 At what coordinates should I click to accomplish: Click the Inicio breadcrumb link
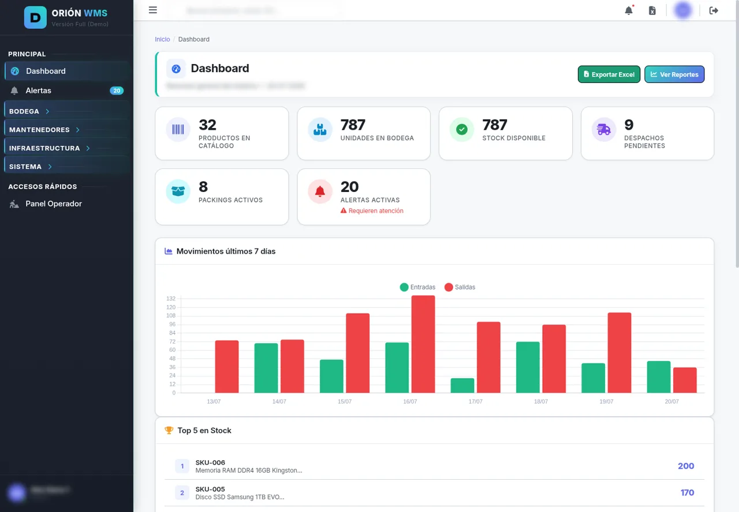162,39
